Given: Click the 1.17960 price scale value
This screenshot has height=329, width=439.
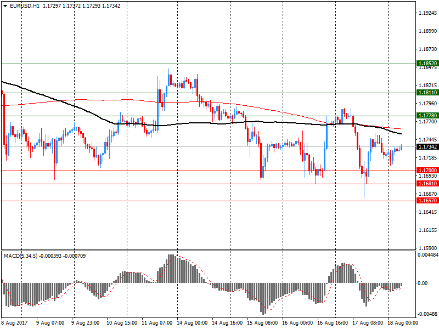Looking at the screenshot, I should [427, 104].
